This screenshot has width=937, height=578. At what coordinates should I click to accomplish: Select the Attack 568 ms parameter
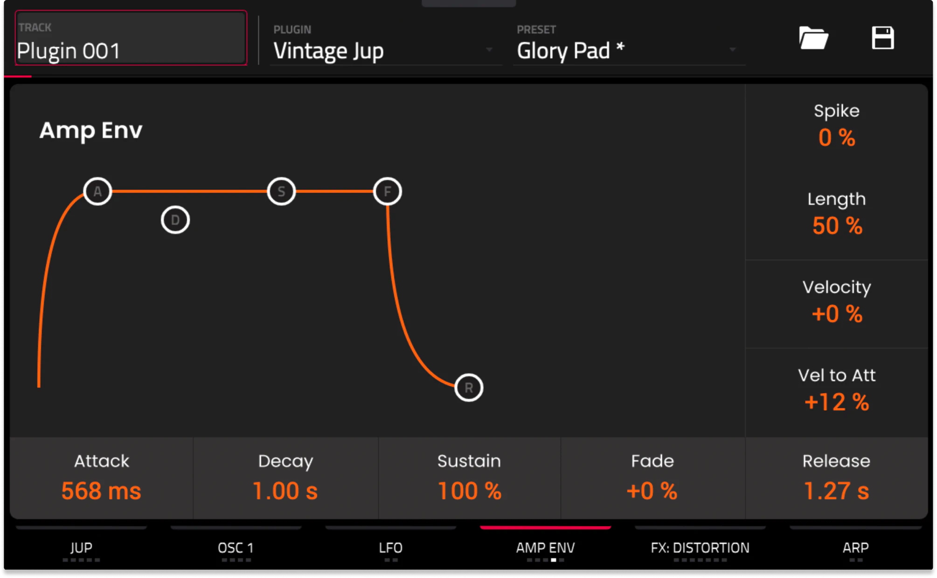101,478
